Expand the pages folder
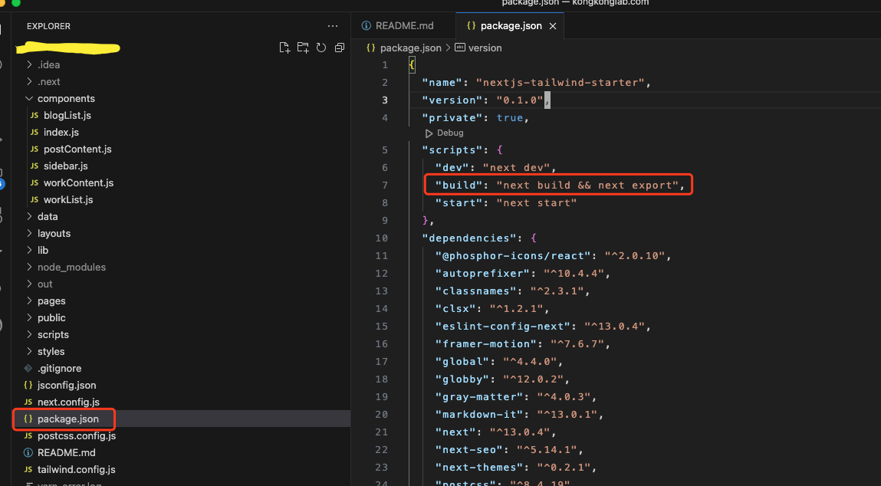The width and height of the screenshot is (881, 486). (51, 300)
